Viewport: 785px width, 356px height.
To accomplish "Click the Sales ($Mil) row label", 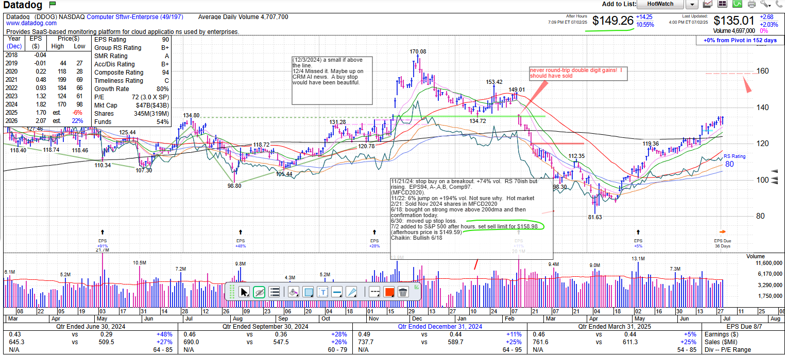I will 722,342.
